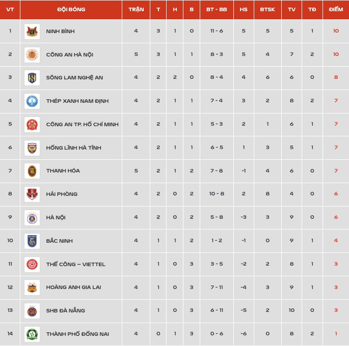Click the Công An Hà Nội club logo
This screenshot has width=349, height=346.
pyautogui.click(x=32, y=54)
